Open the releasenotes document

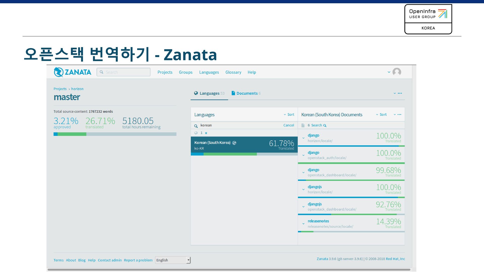[x=318, y=221]
